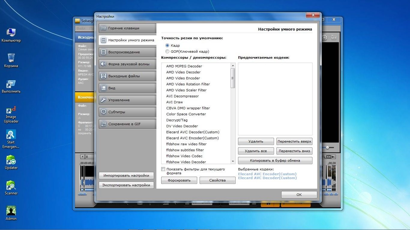Click the folder browse icon in SolveigMM window
The width and height of the screenshot is (410, 230).
(x=334, y=37)
